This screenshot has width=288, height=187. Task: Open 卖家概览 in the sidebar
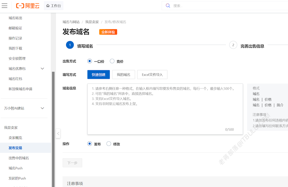[16, 138]
